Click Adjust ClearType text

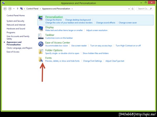pos(115,61)
